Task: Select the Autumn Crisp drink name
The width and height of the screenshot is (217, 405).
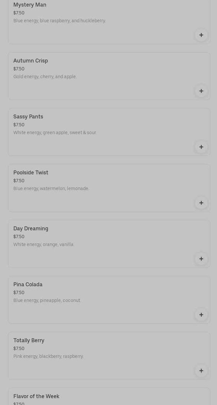Action: pyautogui.click(x=31, y=61)
